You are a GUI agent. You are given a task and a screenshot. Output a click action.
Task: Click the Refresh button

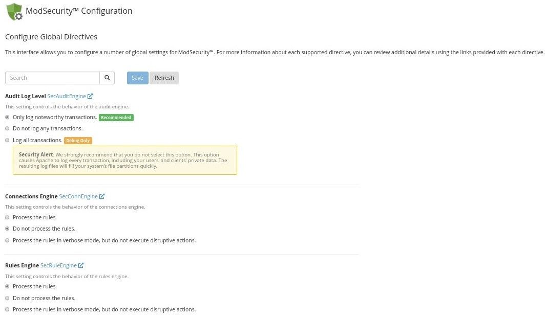coord(164,78)
